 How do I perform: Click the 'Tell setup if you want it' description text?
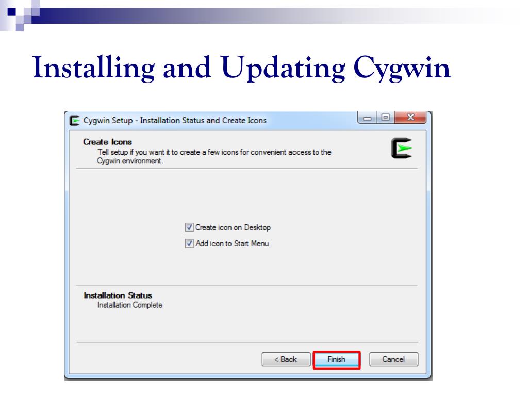coord(214,156)
